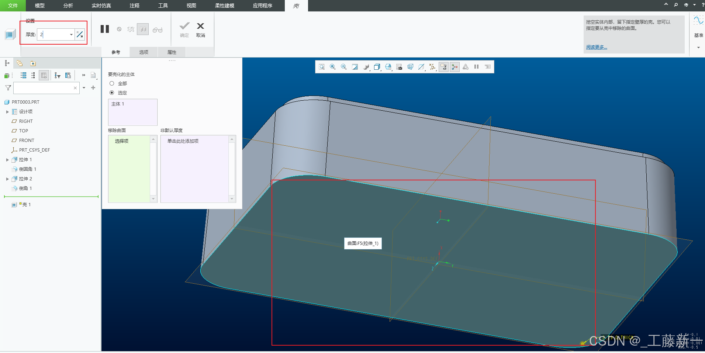Click the Zoom Out magnifier icon

[x=344, y=67]
